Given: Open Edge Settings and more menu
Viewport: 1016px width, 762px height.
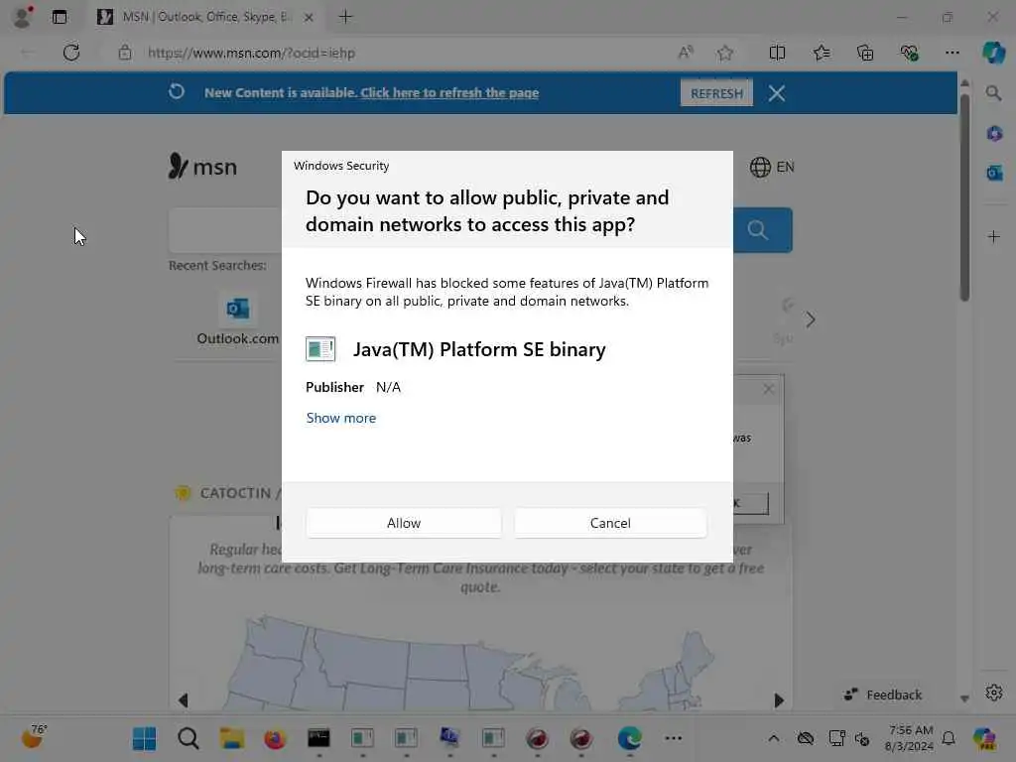Looking at the screenshot, I should [x=952, y=53].
